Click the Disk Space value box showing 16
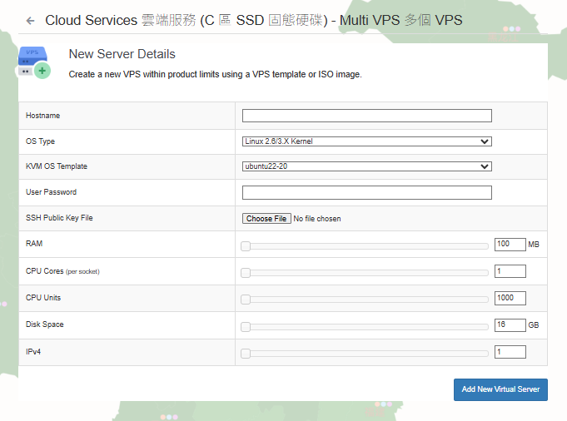567x421 pixels. coord(510,324)
